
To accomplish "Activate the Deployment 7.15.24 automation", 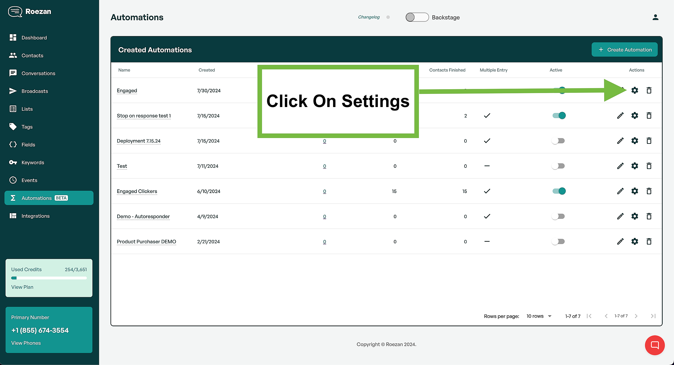I will tap(558, 141).
